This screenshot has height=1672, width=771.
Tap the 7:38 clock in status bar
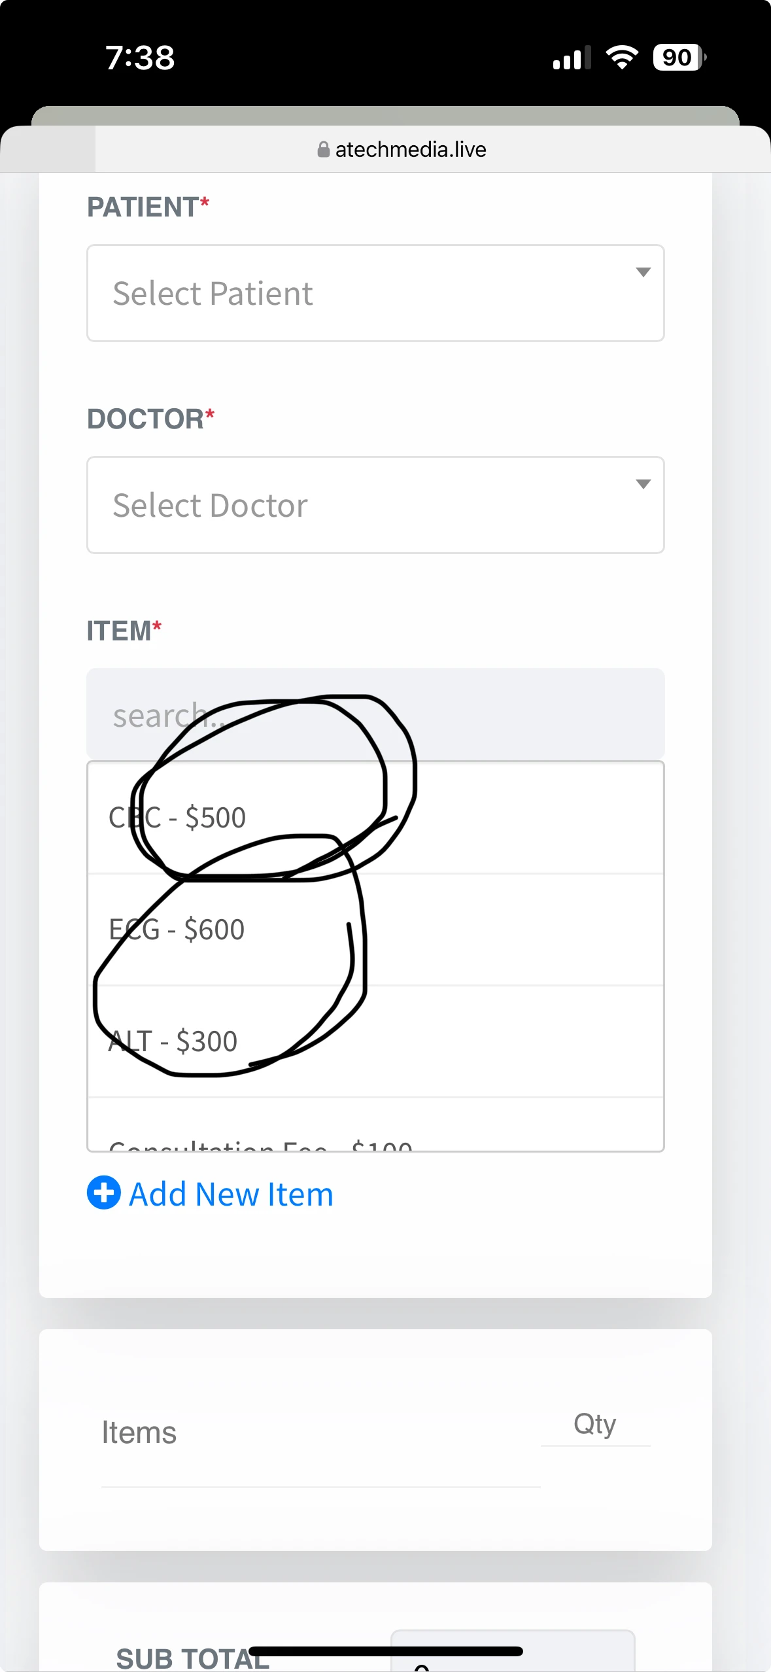140,58
